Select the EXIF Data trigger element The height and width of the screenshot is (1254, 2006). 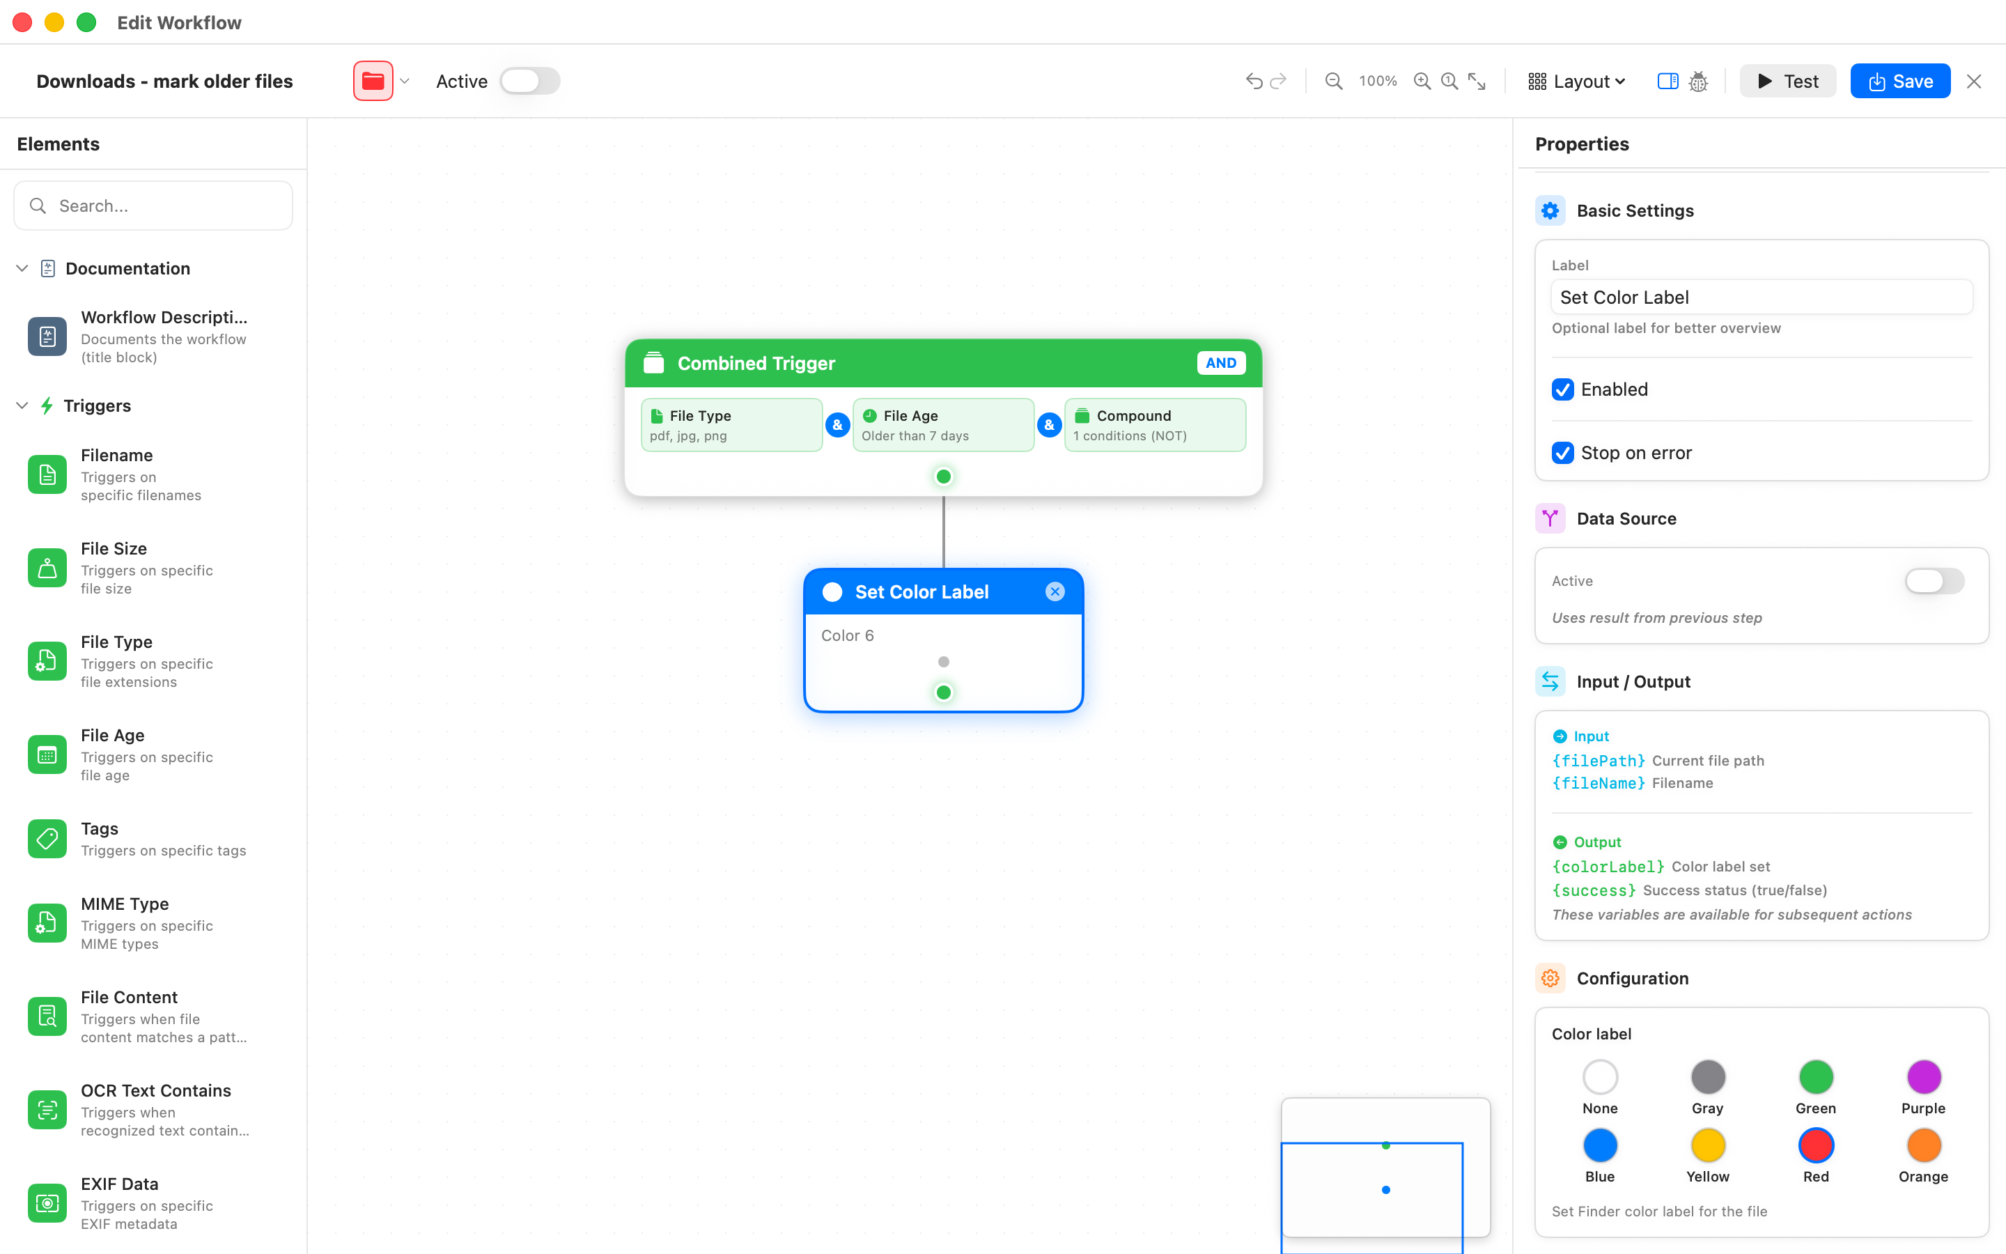click(153, 1203)
